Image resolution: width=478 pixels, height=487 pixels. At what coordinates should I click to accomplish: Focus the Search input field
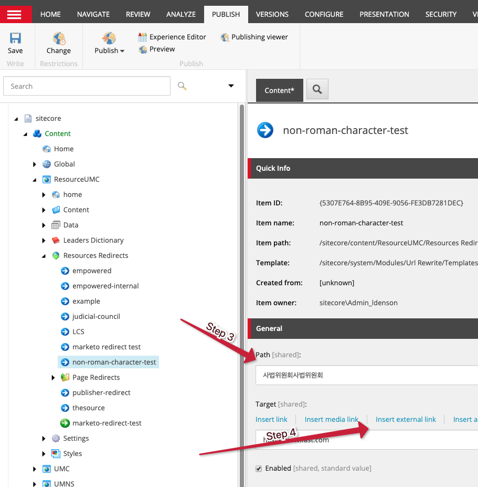87,86
